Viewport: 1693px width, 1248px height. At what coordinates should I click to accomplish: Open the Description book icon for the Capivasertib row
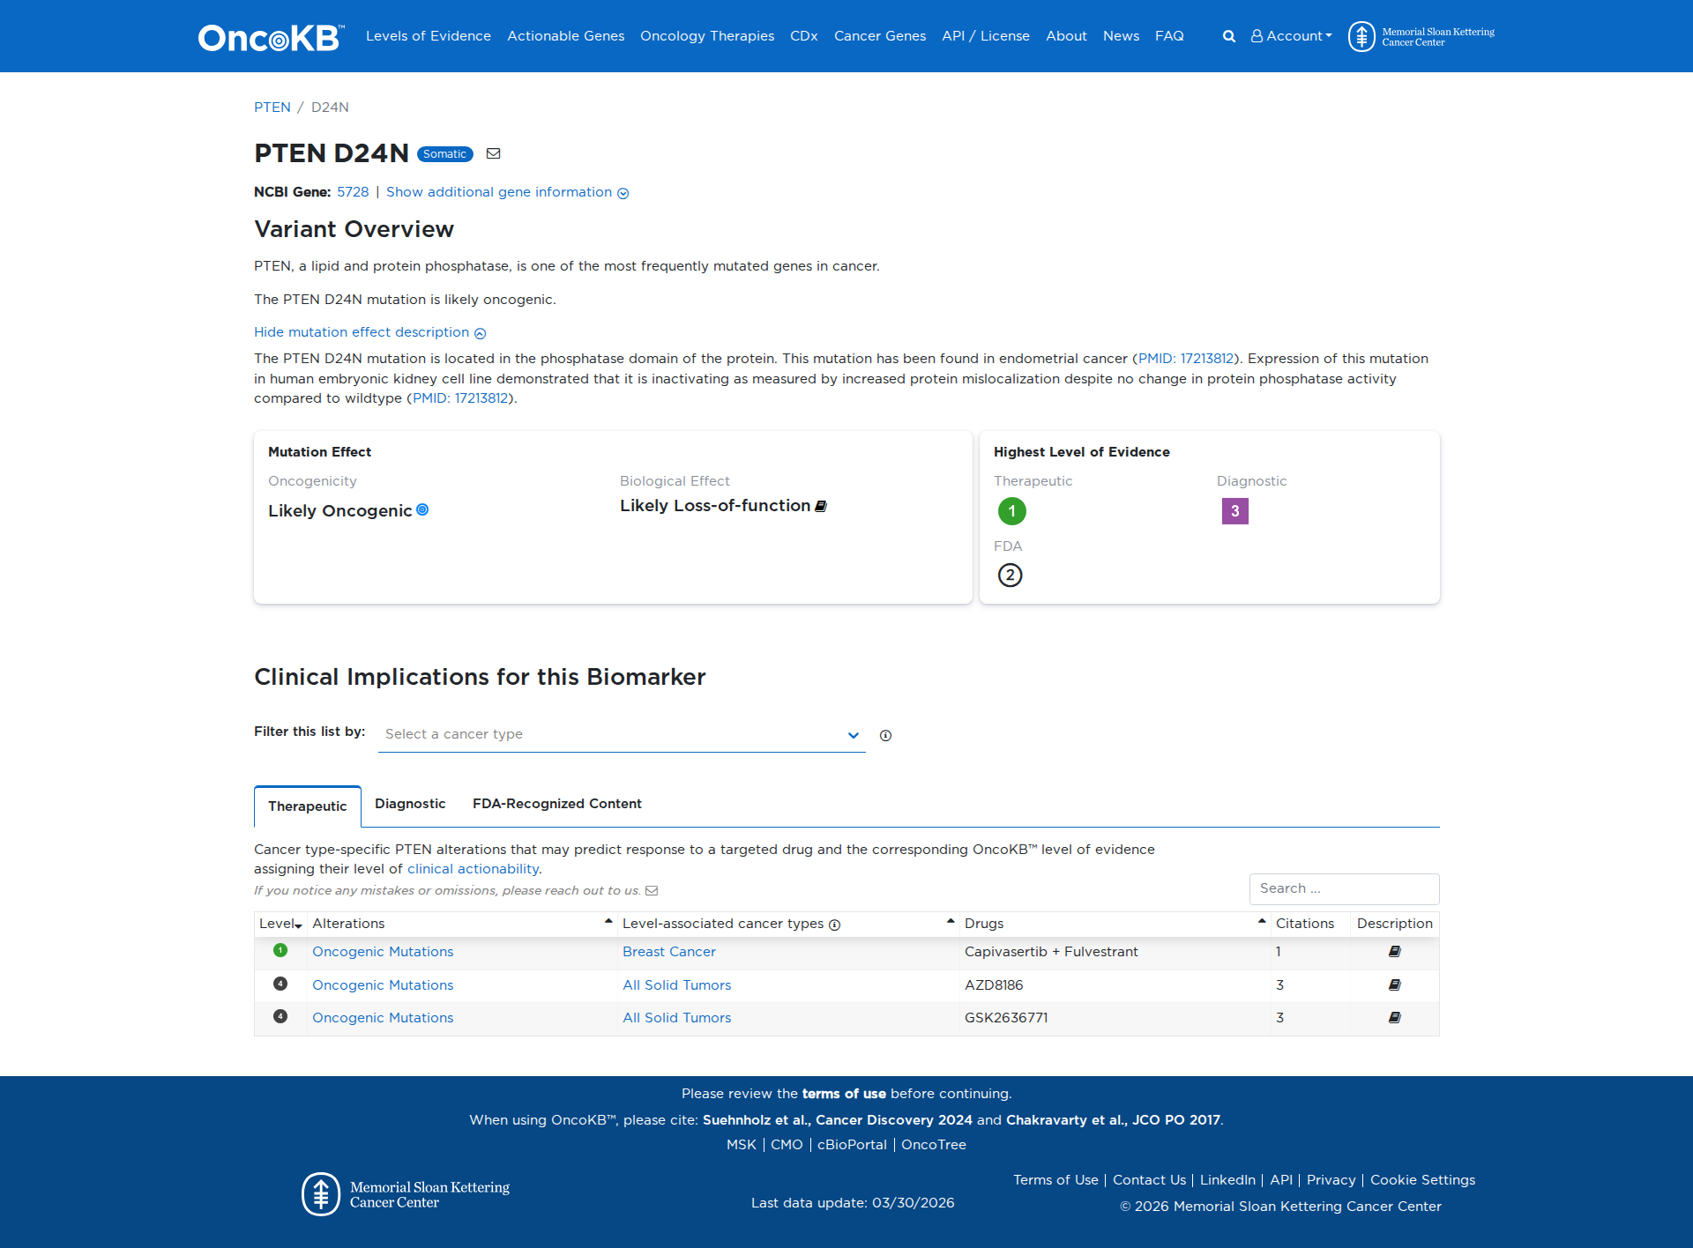(x=1394, y=951)
